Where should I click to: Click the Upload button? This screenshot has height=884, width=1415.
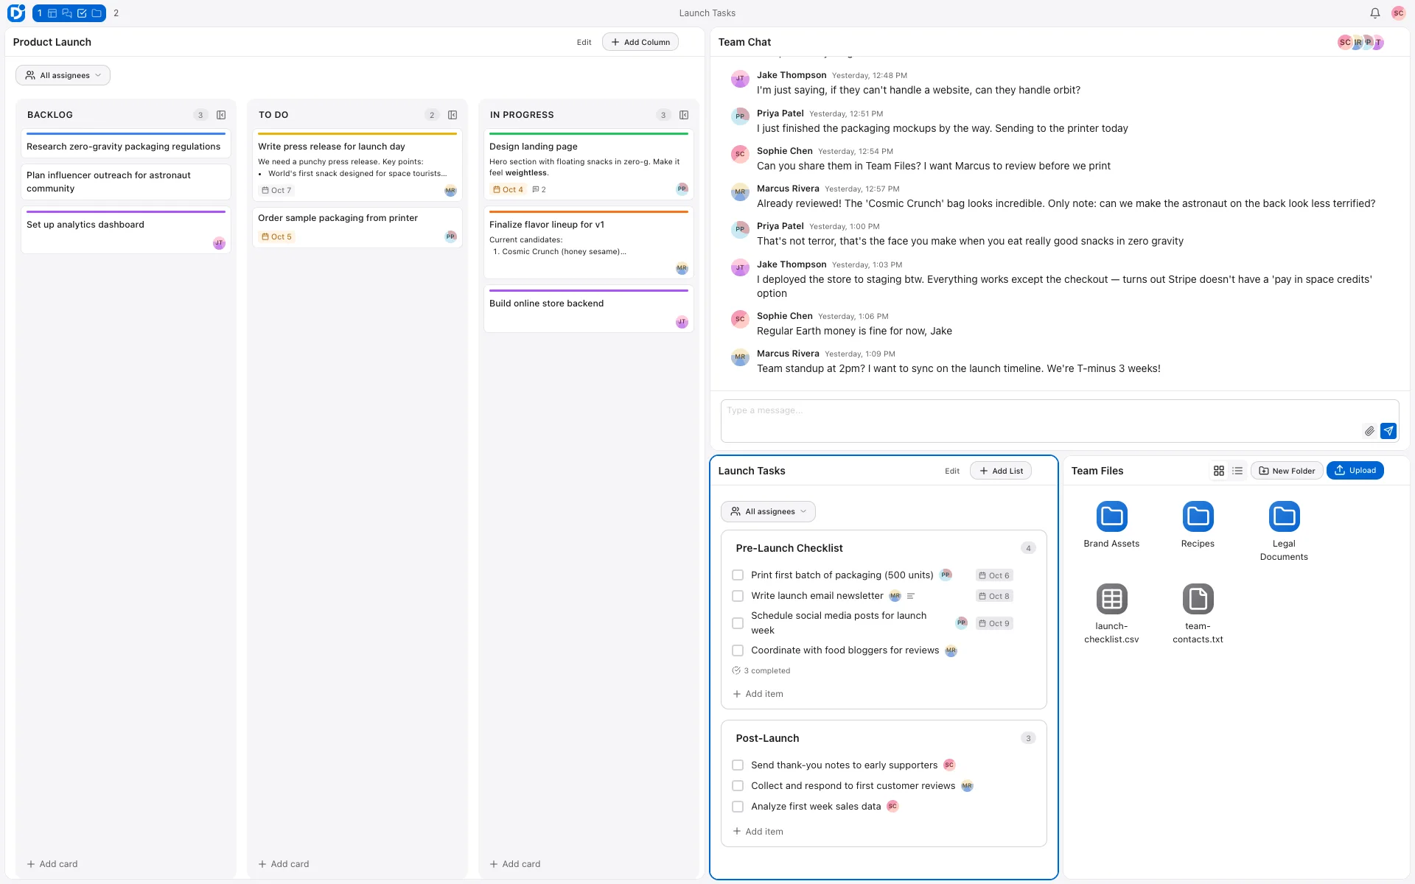point(1355,471)
